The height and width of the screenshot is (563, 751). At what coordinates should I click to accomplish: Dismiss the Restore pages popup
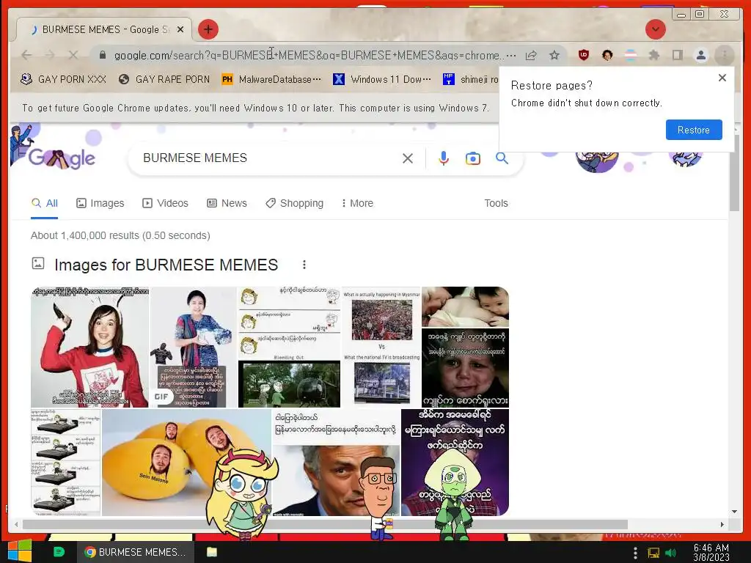tap(722, 78)
